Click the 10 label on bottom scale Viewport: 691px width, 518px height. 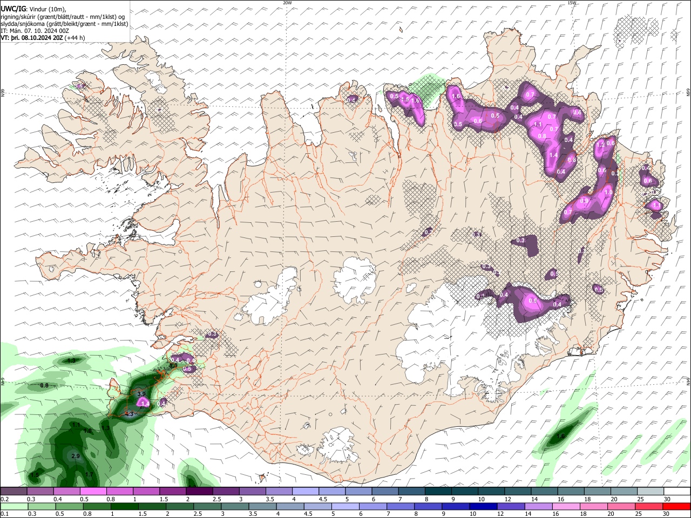473,514
